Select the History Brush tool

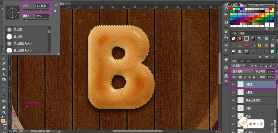(4, 58)
